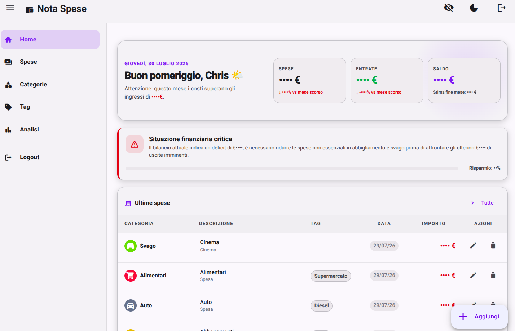Click the Entrate summary card
Screen dimensions: 515x331
(387, 81)
